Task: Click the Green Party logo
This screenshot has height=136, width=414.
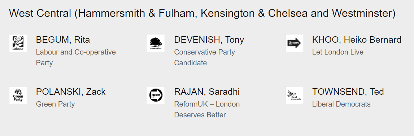Action: (x=18, y=95)
